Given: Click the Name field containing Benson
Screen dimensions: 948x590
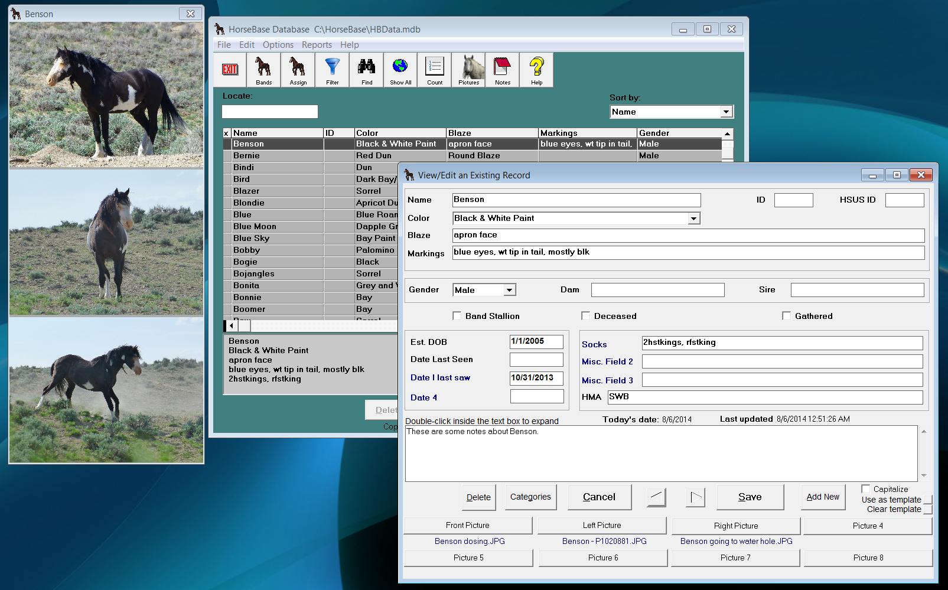Looking at the screenshot, I should pyautogui.click(x=576, y=200).
